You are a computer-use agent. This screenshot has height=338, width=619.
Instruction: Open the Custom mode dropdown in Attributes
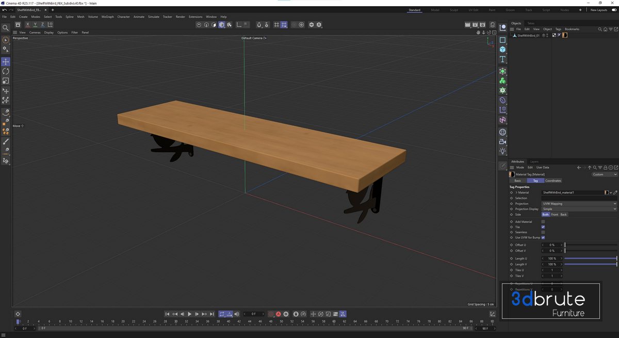click(604, 174)
